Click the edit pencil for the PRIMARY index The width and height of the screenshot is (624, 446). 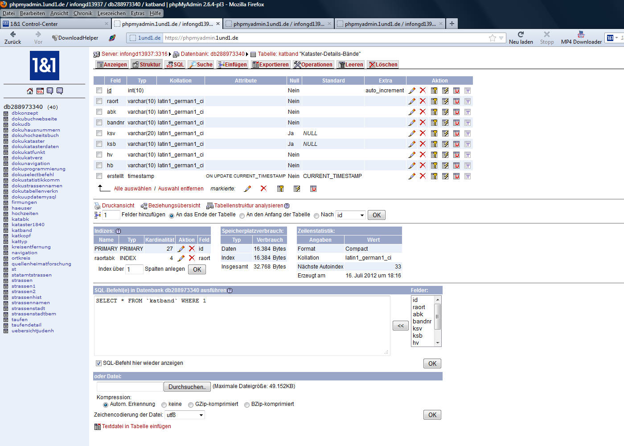point(181,249)
